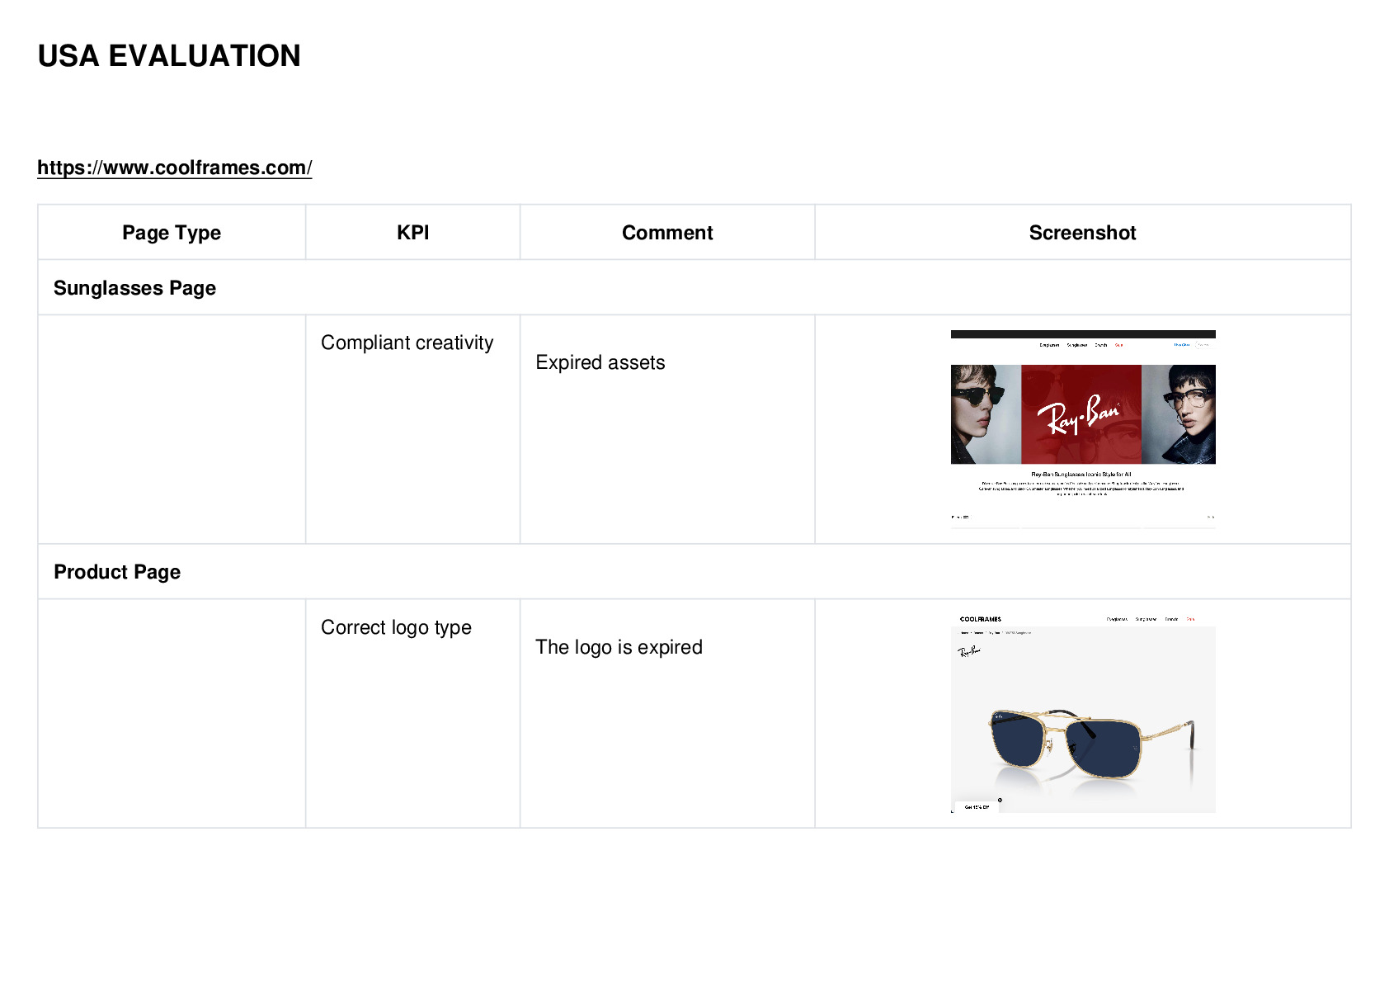The image size is (1389, 983).
Task: Click the gold sunglasses product screenshot
Action: pyautogui.click(x=1083, y=713)
